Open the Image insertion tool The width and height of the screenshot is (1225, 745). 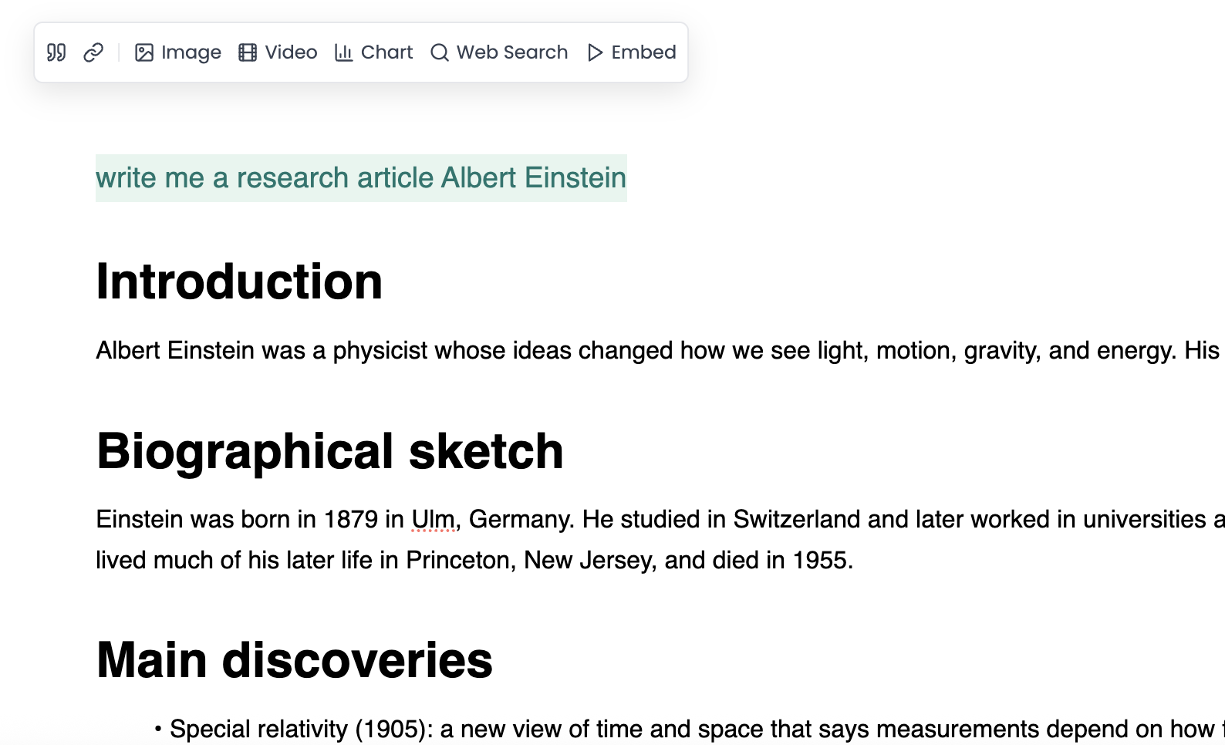[177, 52]
